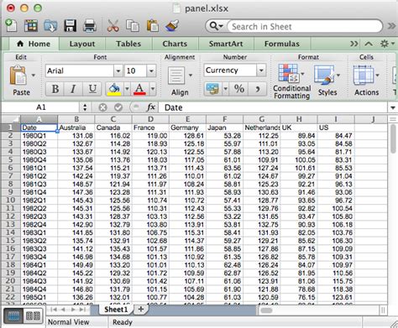Switch to the Charts tab
The height and width of the screenshot is (328, 398).
(175, 44)
